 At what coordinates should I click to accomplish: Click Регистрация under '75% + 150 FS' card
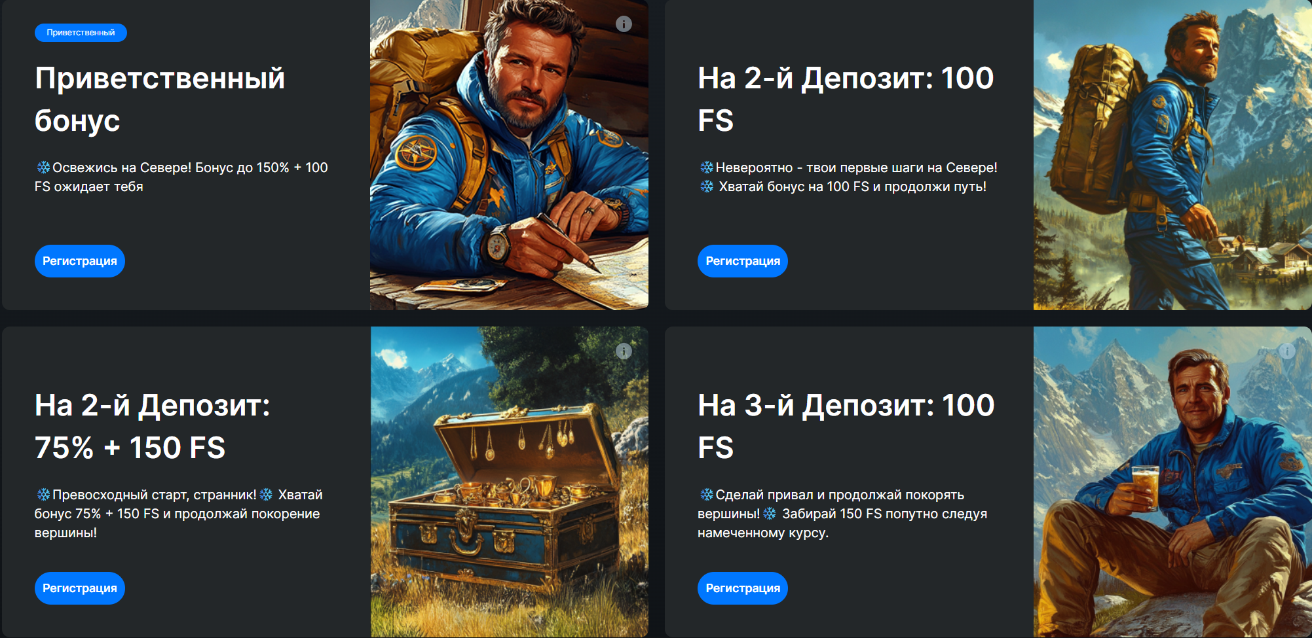coord(80,588)
